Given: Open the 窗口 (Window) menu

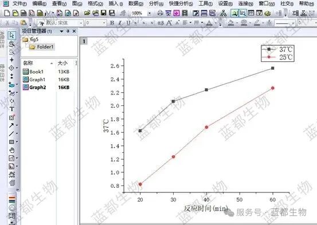Looking at the screenshot, I should (267, 3).
